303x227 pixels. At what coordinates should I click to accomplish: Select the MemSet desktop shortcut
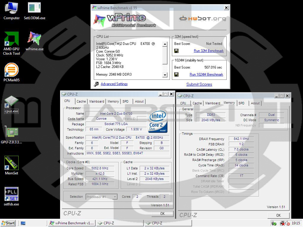pyautogui.click(x=12, y=166)
